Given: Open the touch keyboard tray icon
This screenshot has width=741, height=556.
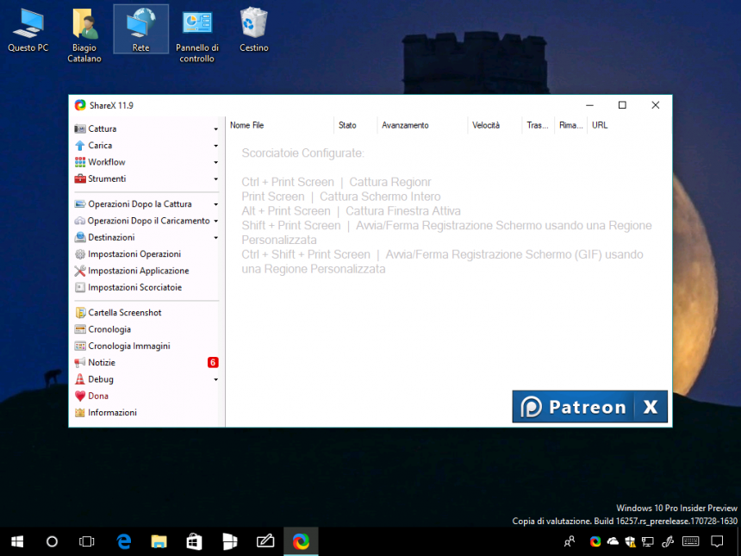Looking at the screenshot, I should pyautogui.click(x=690, y=541).
